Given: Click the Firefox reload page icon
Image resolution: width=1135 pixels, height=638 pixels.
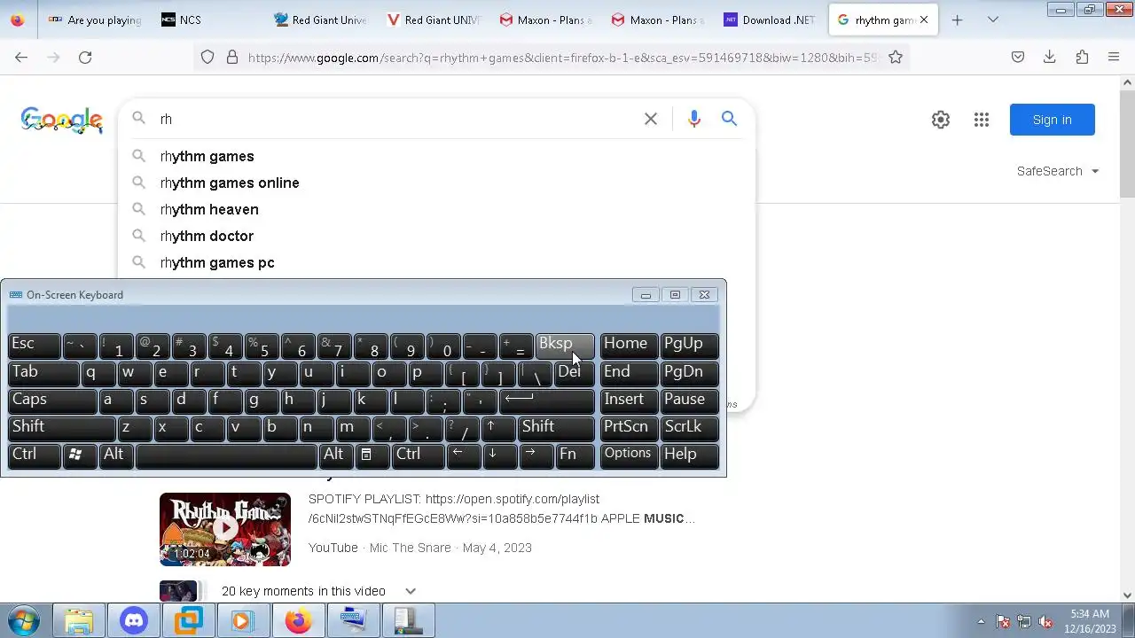Looking at the screenshot, I should pos(85,58).
